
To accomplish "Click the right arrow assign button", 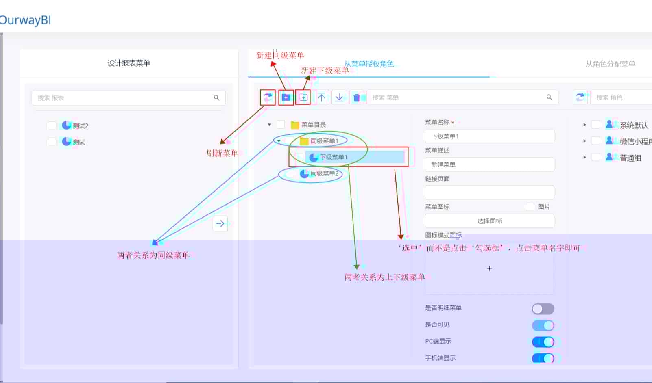I will 220,223.
